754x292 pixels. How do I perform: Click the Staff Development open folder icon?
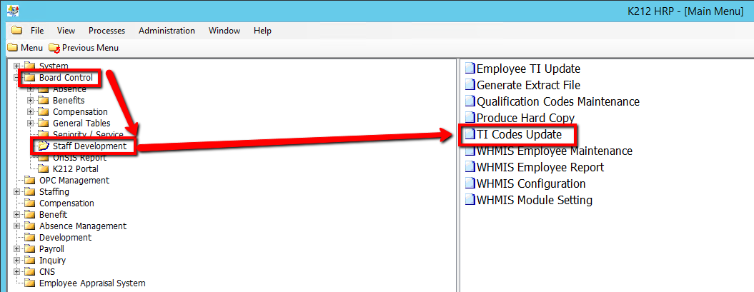[44, 146]
